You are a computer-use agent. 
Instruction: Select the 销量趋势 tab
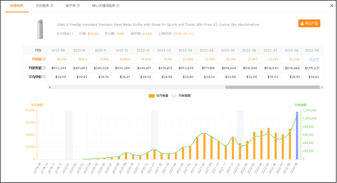[x=17, y=6]
